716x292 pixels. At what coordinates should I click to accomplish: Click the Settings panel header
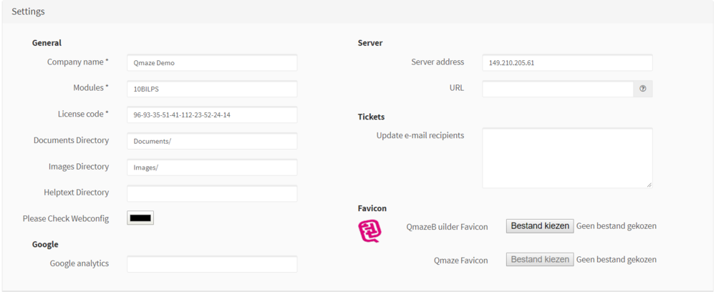[29, 11]
